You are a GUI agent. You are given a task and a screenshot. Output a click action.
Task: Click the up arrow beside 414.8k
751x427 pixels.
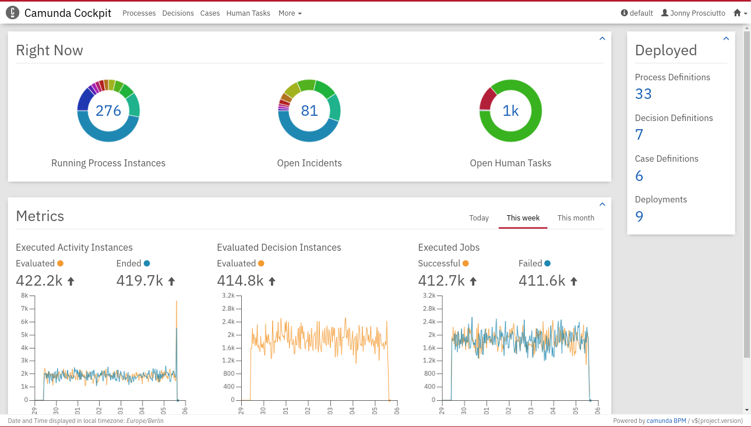pyautogui.click(x=272, y=281)
